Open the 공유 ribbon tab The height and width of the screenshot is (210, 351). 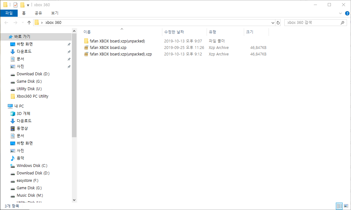[x=38, y=13]
